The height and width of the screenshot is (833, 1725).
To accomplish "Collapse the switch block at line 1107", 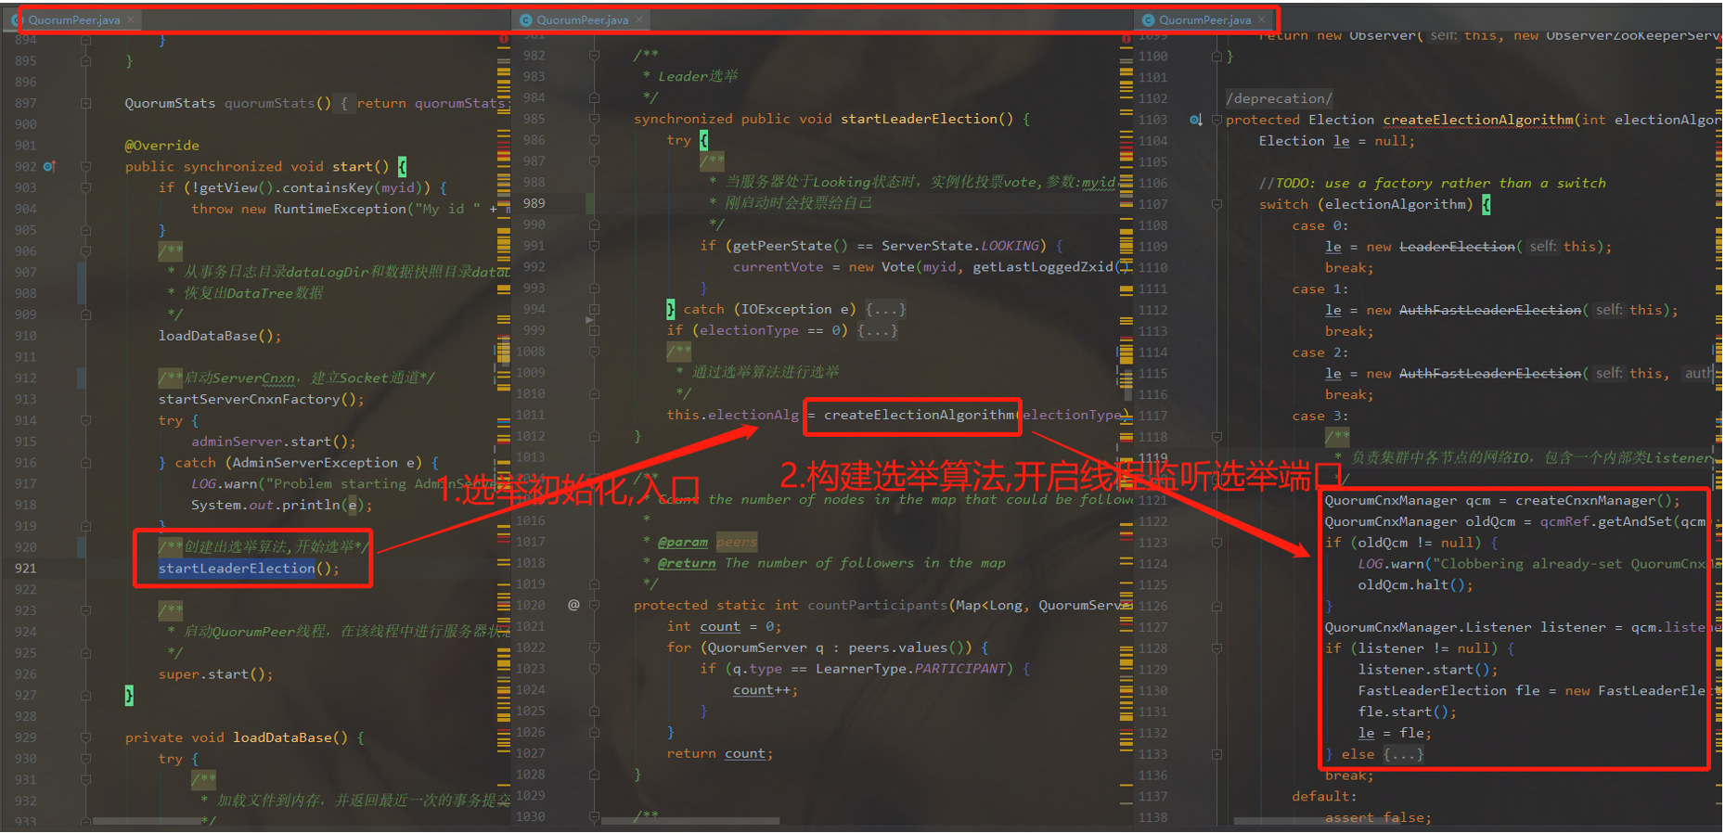I will (x=1217, y=204).
